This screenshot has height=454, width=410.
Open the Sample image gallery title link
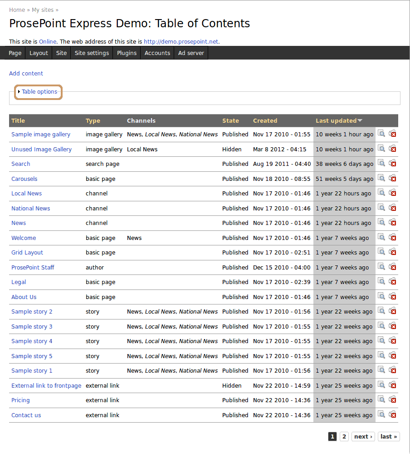click(41, 135)
